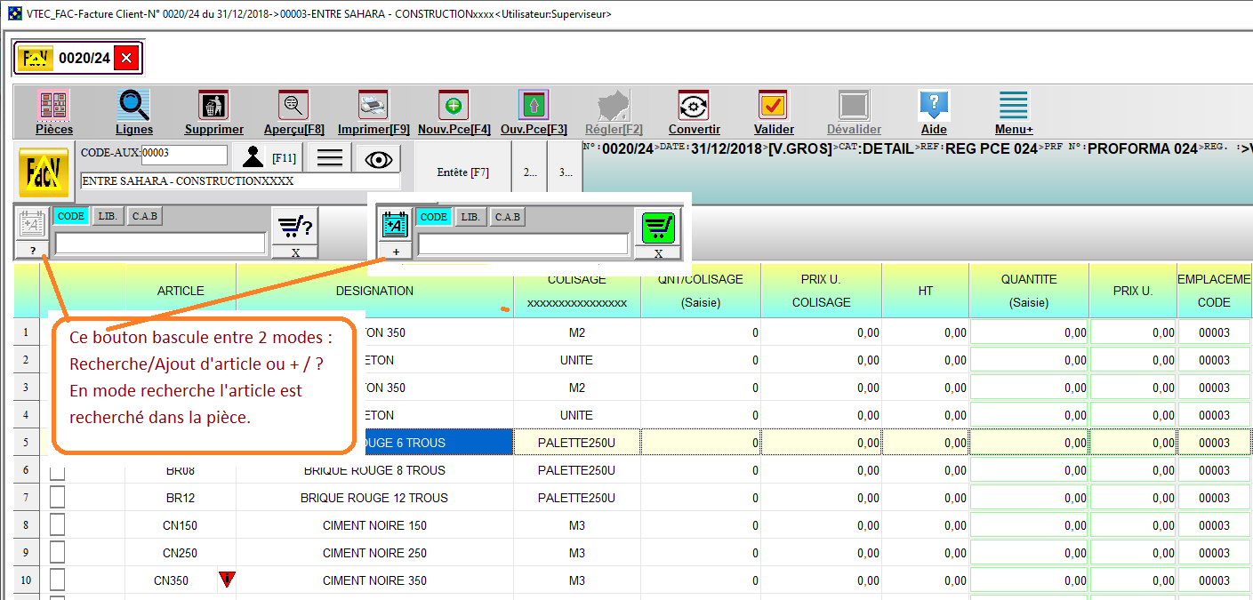This screenshot has width=1253, height=600.
Task: Switch to the tab labeled 2...
Action: [x=529, y=172]
